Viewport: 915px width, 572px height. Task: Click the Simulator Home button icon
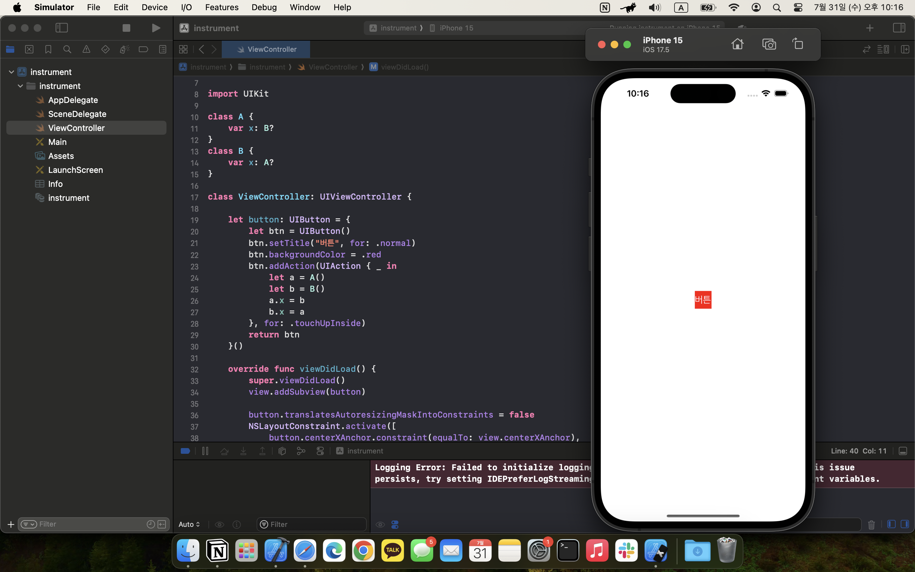737,44
